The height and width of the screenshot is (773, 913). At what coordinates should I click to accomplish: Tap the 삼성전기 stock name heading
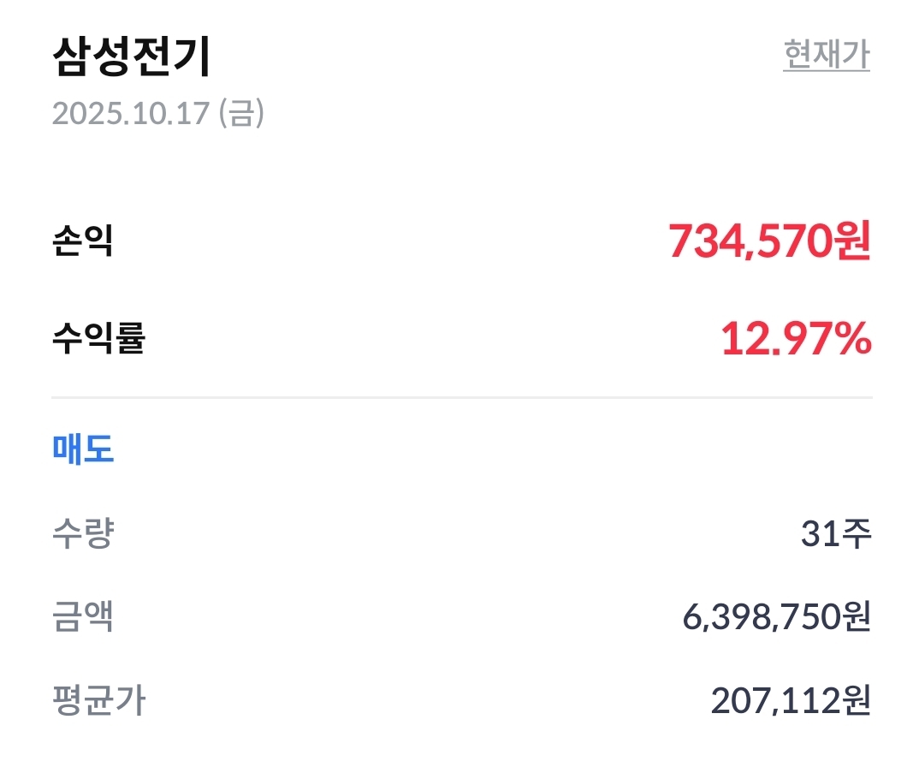click(132, 57)
